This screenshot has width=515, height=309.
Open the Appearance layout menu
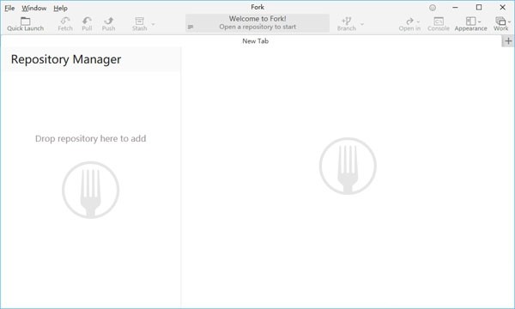pos(471,24)
